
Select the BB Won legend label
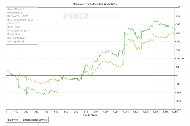click(x=14, y=120)
